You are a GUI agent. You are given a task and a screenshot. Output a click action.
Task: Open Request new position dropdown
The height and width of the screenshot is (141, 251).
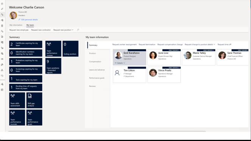[63, 30]
